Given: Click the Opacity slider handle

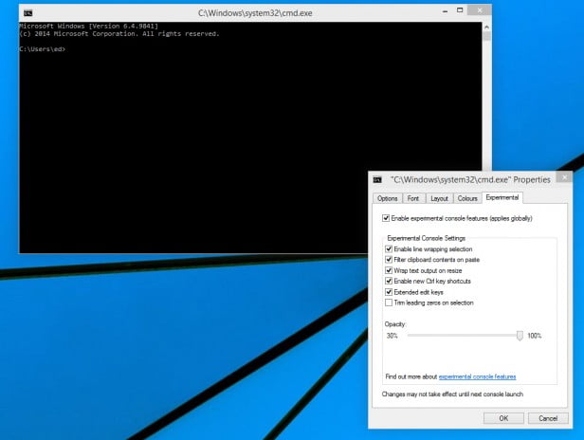Looking at the screenshot, I should tap(520, 335).
